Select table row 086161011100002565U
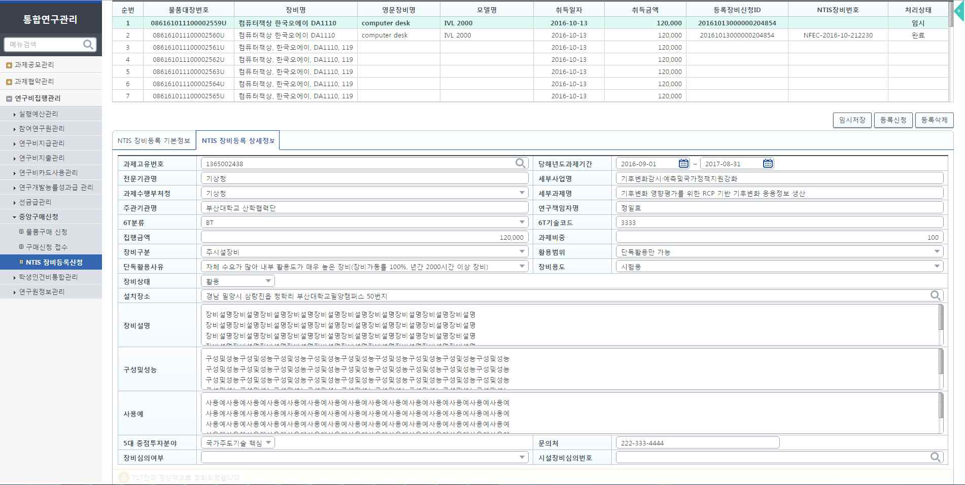965x485 pixels. tap(531, 96)
